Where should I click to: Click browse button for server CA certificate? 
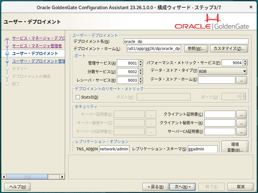241,131
